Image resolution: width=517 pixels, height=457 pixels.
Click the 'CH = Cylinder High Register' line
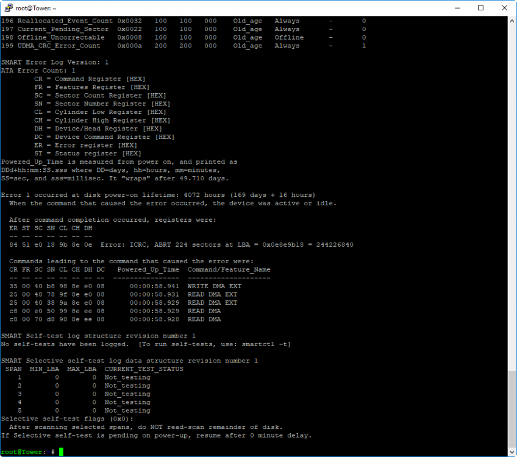(x=102, y=120)
